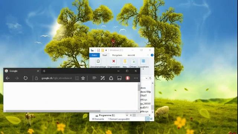238x134 pixels.
Task: Open Zwischenablage clipboard group
Action: (x=98, y=63)
